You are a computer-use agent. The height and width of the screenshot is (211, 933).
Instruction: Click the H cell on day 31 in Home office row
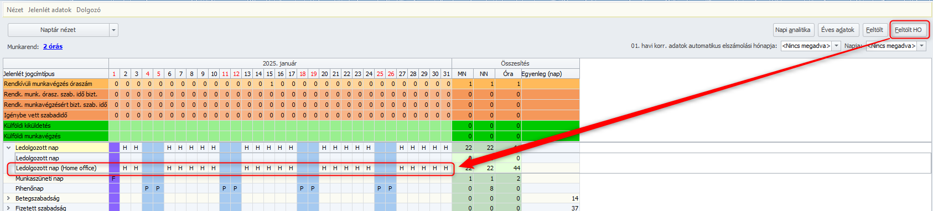pyautogui.click(x=446, y=168)
